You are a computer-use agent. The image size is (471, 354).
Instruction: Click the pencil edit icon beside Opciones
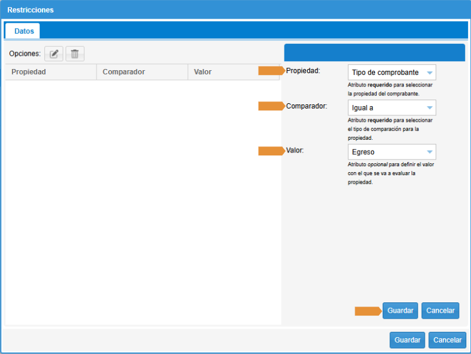point(54,54)
